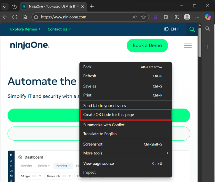
Task: Choose Print from the context menu
Action: pyautogui.click(x=126, y=95)
